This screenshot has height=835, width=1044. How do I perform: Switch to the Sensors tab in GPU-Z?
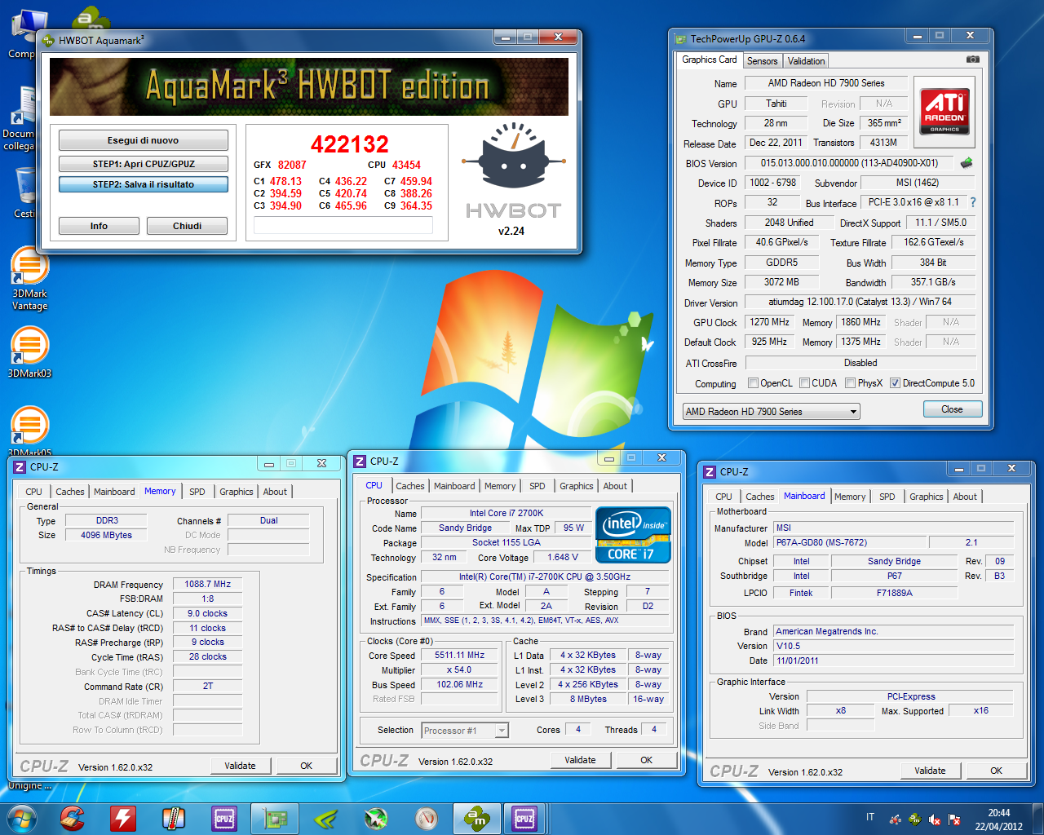coord(762,61)
